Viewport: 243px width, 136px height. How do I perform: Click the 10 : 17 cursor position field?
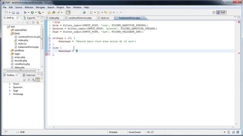[150, 132]
